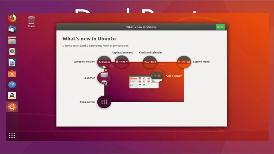Screen dimensions: 274x154
Task: Click the Launcher illustration circle
Action: point(104,78)
